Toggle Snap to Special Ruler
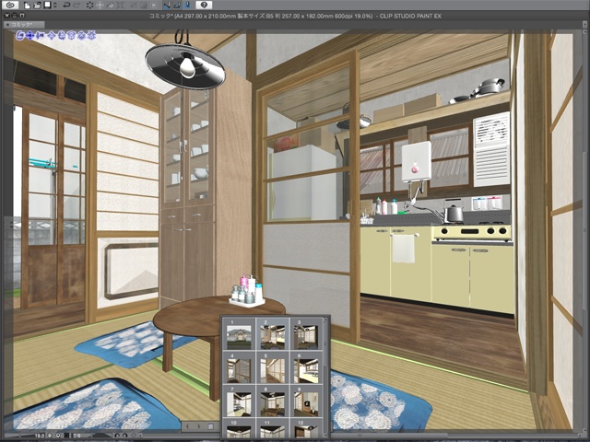This screenshot has height=442, width=590. [x=177, y=6]
